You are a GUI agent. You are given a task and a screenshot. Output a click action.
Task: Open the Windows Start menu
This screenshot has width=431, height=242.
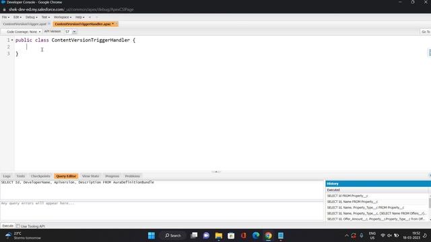click(152, 235)
